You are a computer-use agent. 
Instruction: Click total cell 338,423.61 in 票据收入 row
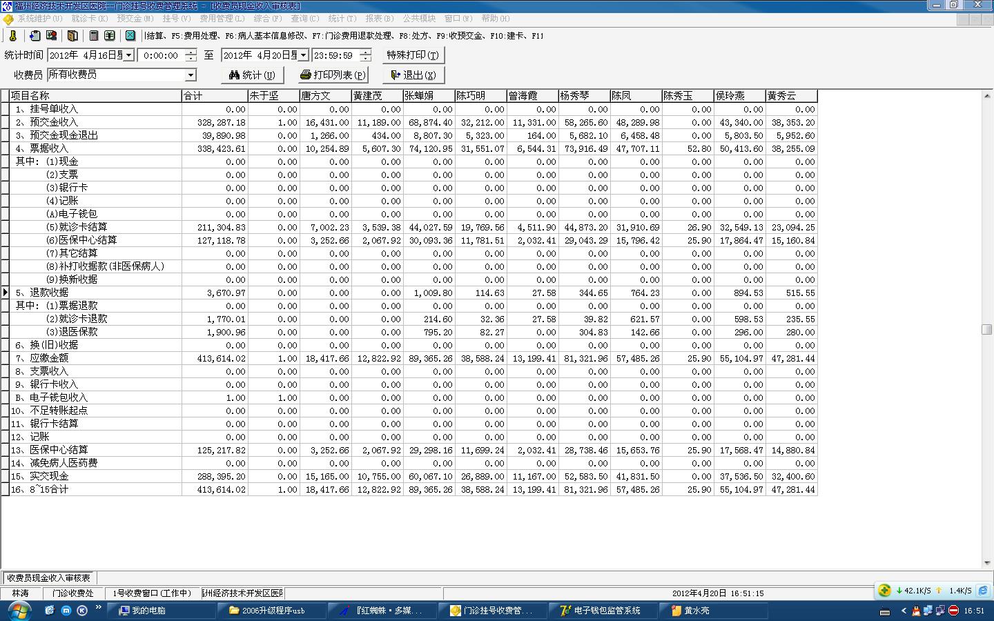pyautogui.click(x=215, y=148)
